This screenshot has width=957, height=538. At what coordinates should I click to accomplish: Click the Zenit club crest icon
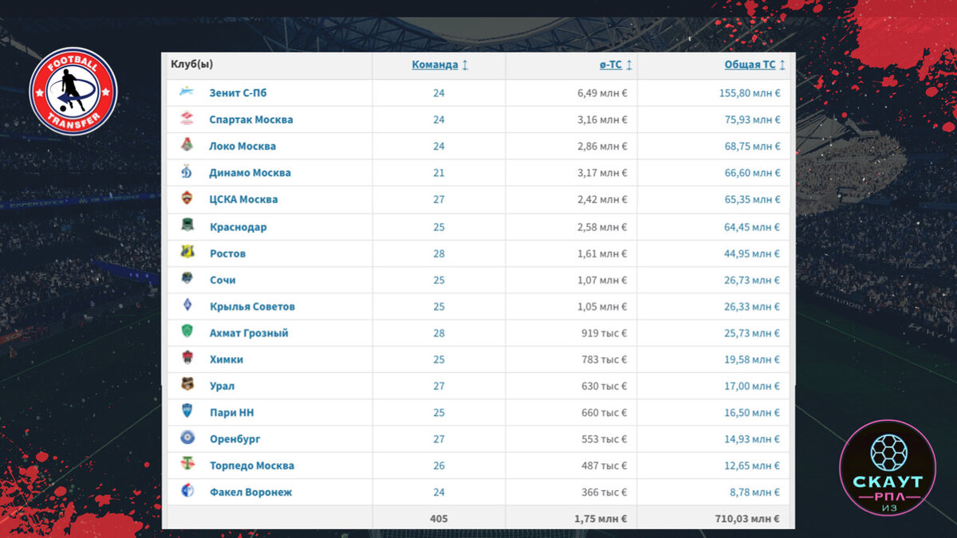[187, 92]
